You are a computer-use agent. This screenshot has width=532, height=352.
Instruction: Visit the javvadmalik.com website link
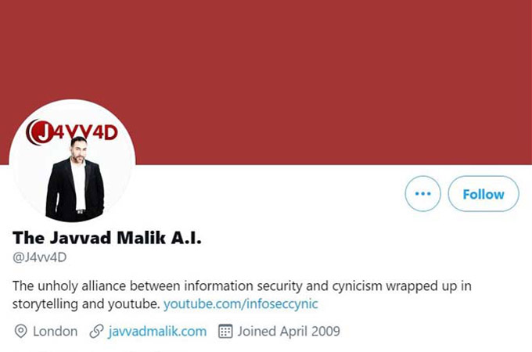pos(157,332)
